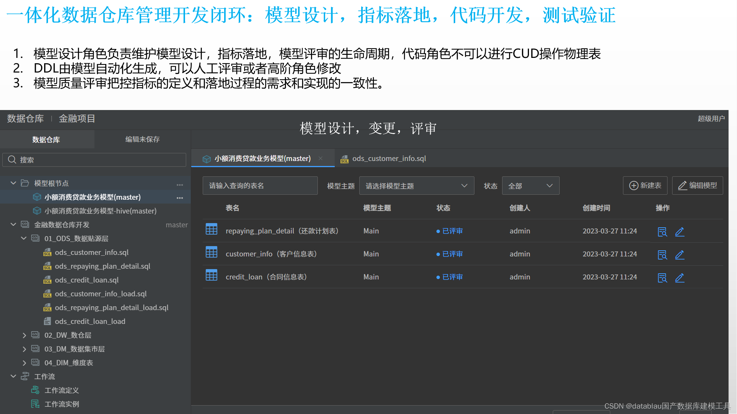Open view details icon for customer_info row
Screen dimensions: 737x414
click(662, 255)
